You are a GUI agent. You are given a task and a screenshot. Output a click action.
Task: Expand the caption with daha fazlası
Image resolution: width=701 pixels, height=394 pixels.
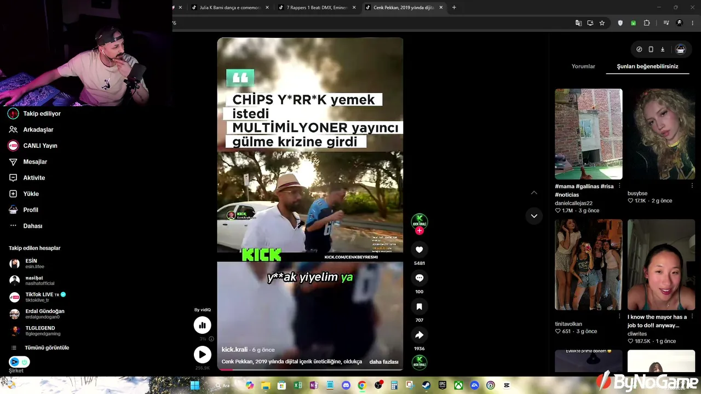coord(384,362)
